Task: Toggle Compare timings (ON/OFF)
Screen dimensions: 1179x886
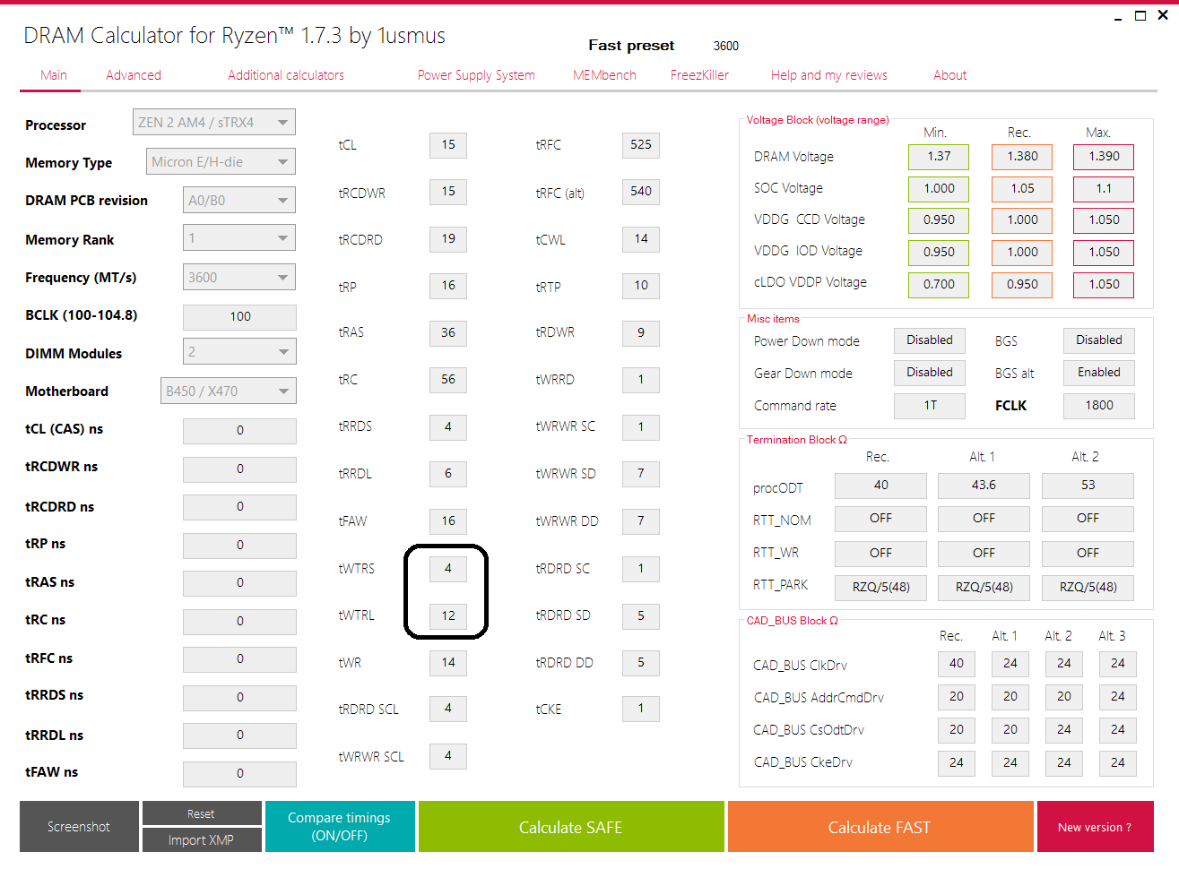Action: (340, 827)
